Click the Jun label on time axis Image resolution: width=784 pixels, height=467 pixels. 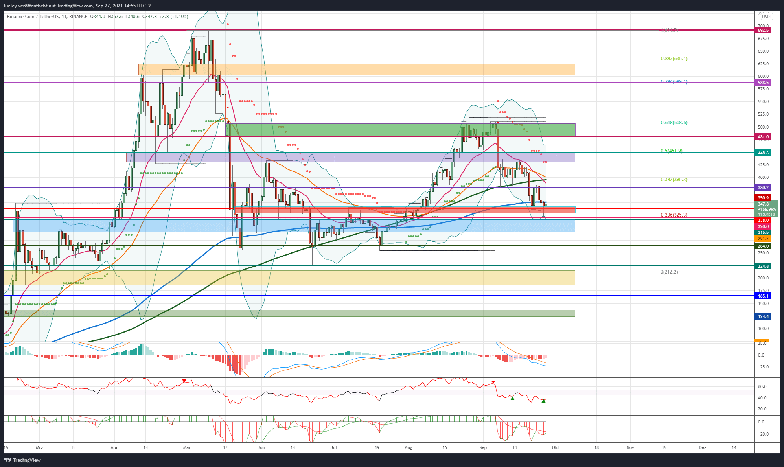[x=261, y=447]
